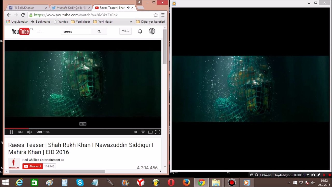Open the Chrome hamburger menu

[163, 15]
